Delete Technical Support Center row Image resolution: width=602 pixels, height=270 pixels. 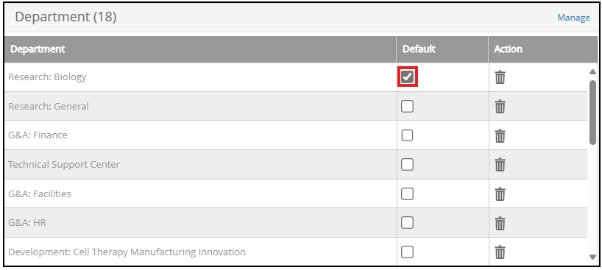pos(500,165)
